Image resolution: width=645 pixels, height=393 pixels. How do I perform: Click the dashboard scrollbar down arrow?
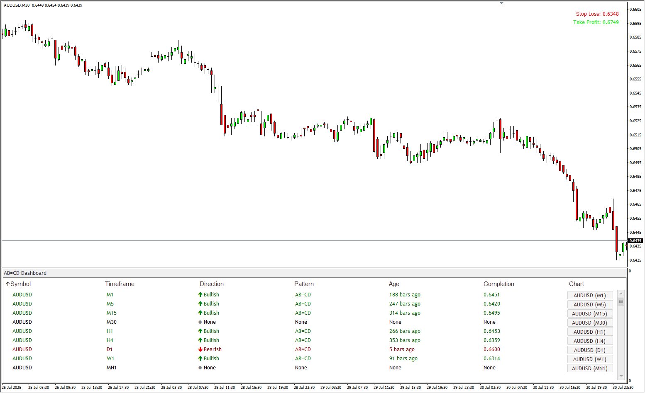point(621,376)
